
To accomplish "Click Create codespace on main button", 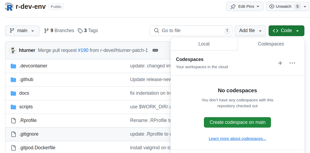I will tap(237, 122).
